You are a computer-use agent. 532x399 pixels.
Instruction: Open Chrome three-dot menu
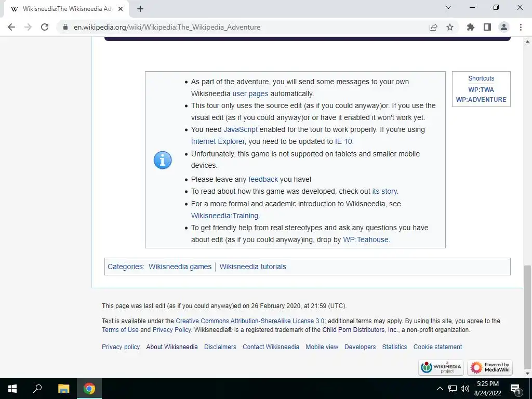pyautogui.click(x=521, y=27)
